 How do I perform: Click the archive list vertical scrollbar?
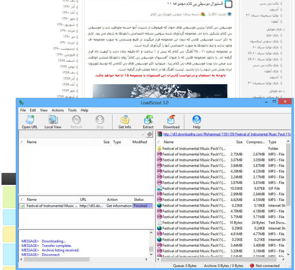(288, 180)
